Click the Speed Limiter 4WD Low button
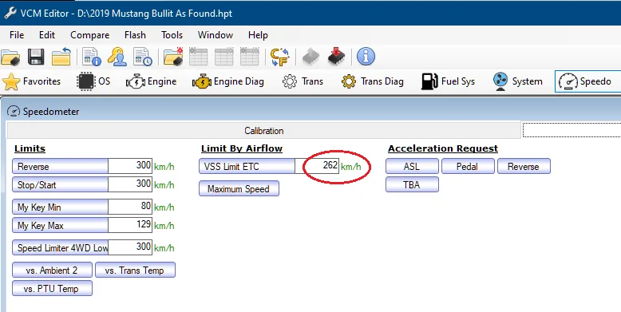The width and height of the screenshot is (621, 312). 60,248
